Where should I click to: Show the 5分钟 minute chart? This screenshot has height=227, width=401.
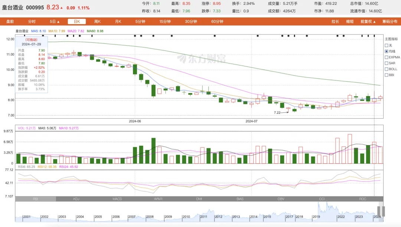click(x=140, y=22)
